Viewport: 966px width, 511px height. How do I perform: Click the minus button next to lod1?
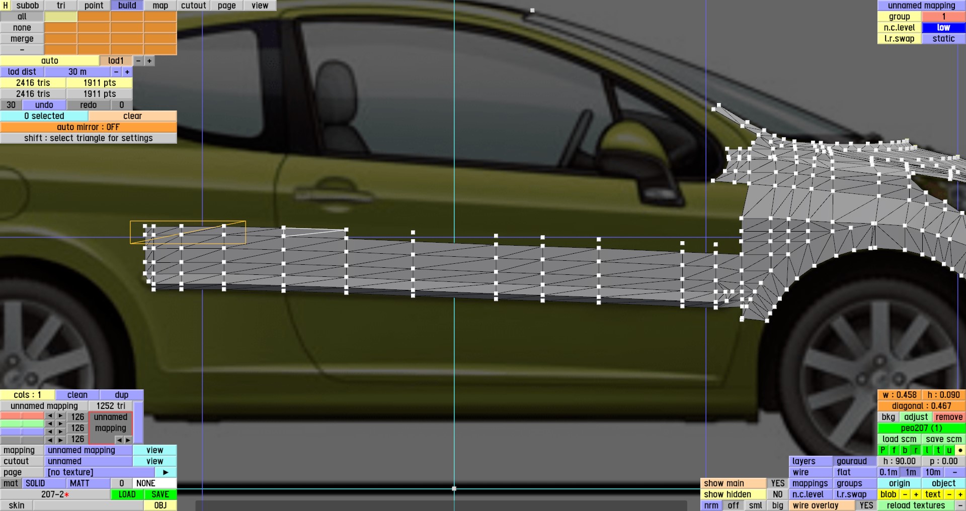(138, 61)
